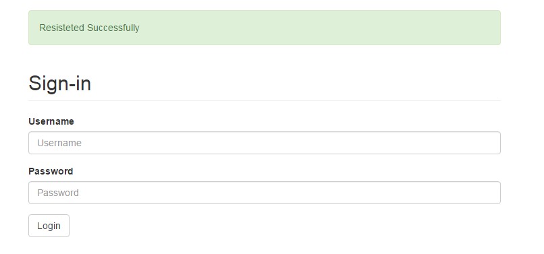Click the right end of Username field
Screen dimensions: 544x254
click(486, 143)
